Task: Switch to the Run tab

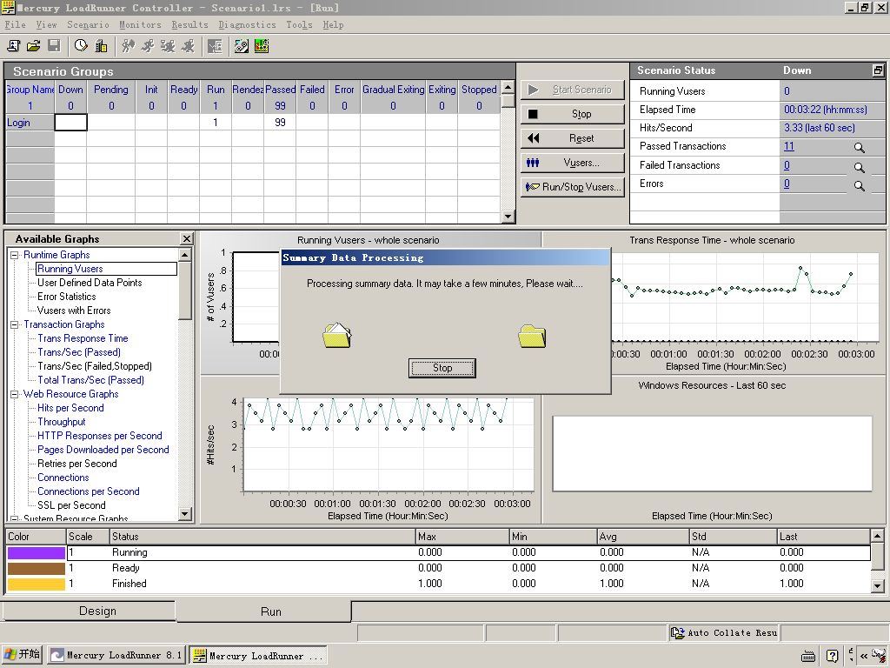Action: (x=264, y=611)
